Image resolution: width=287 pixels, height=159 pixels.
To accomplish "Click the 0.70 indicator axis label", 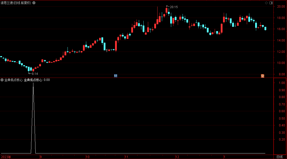I will [x=282, y=104].
